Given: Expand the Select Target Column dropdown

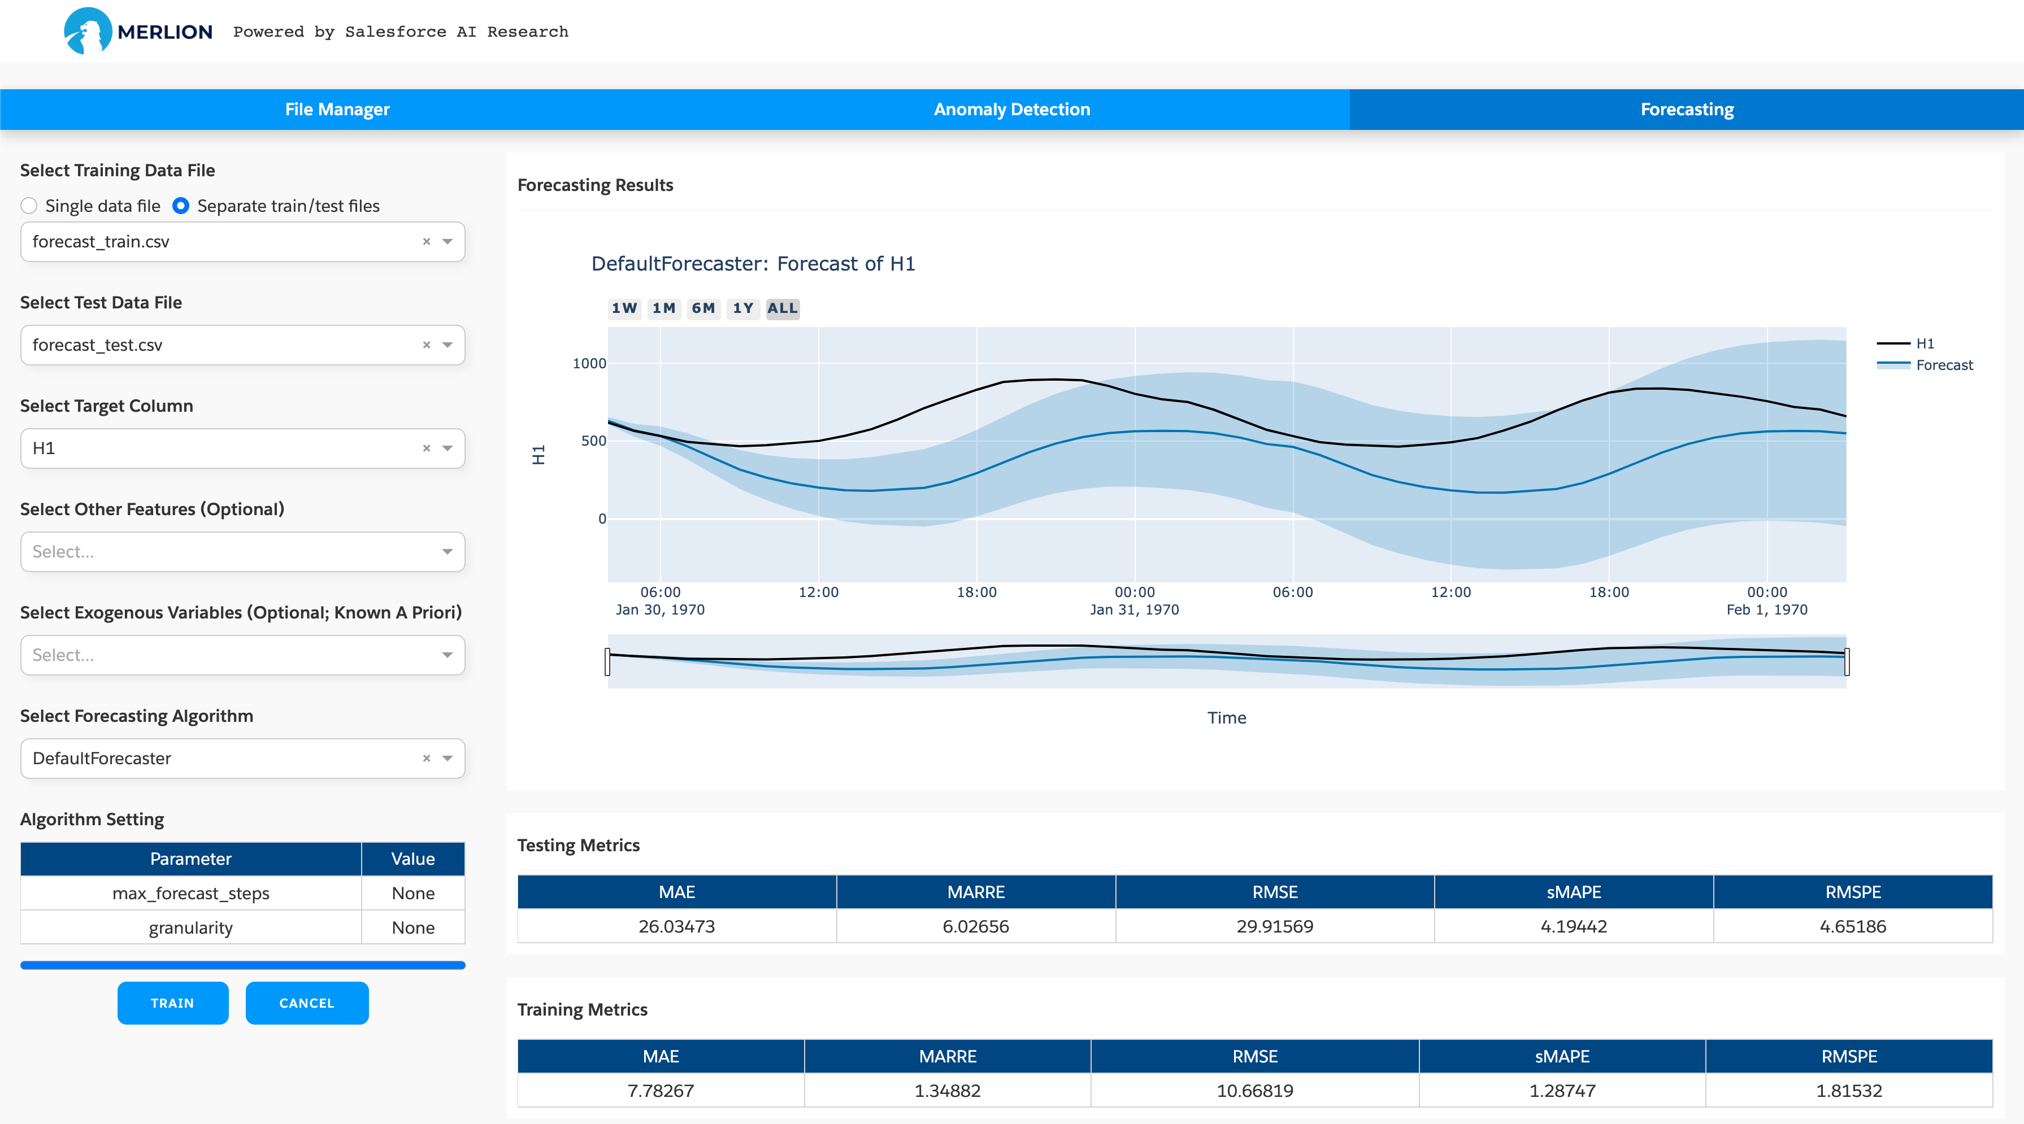Looking at the screenshot, I should click(x=447, y=448).
